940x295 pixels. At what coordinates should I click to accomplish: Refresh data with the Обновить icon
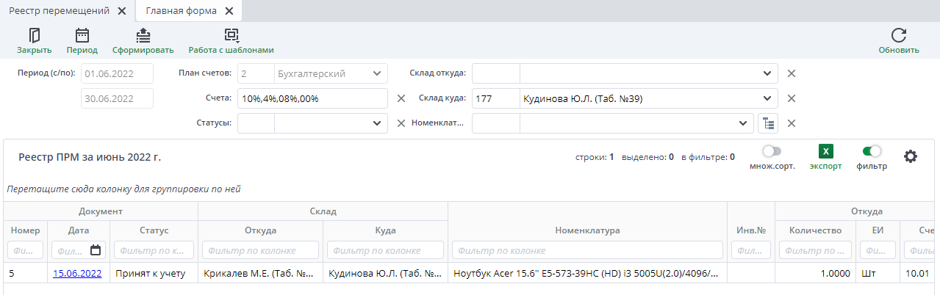[898, 35]
